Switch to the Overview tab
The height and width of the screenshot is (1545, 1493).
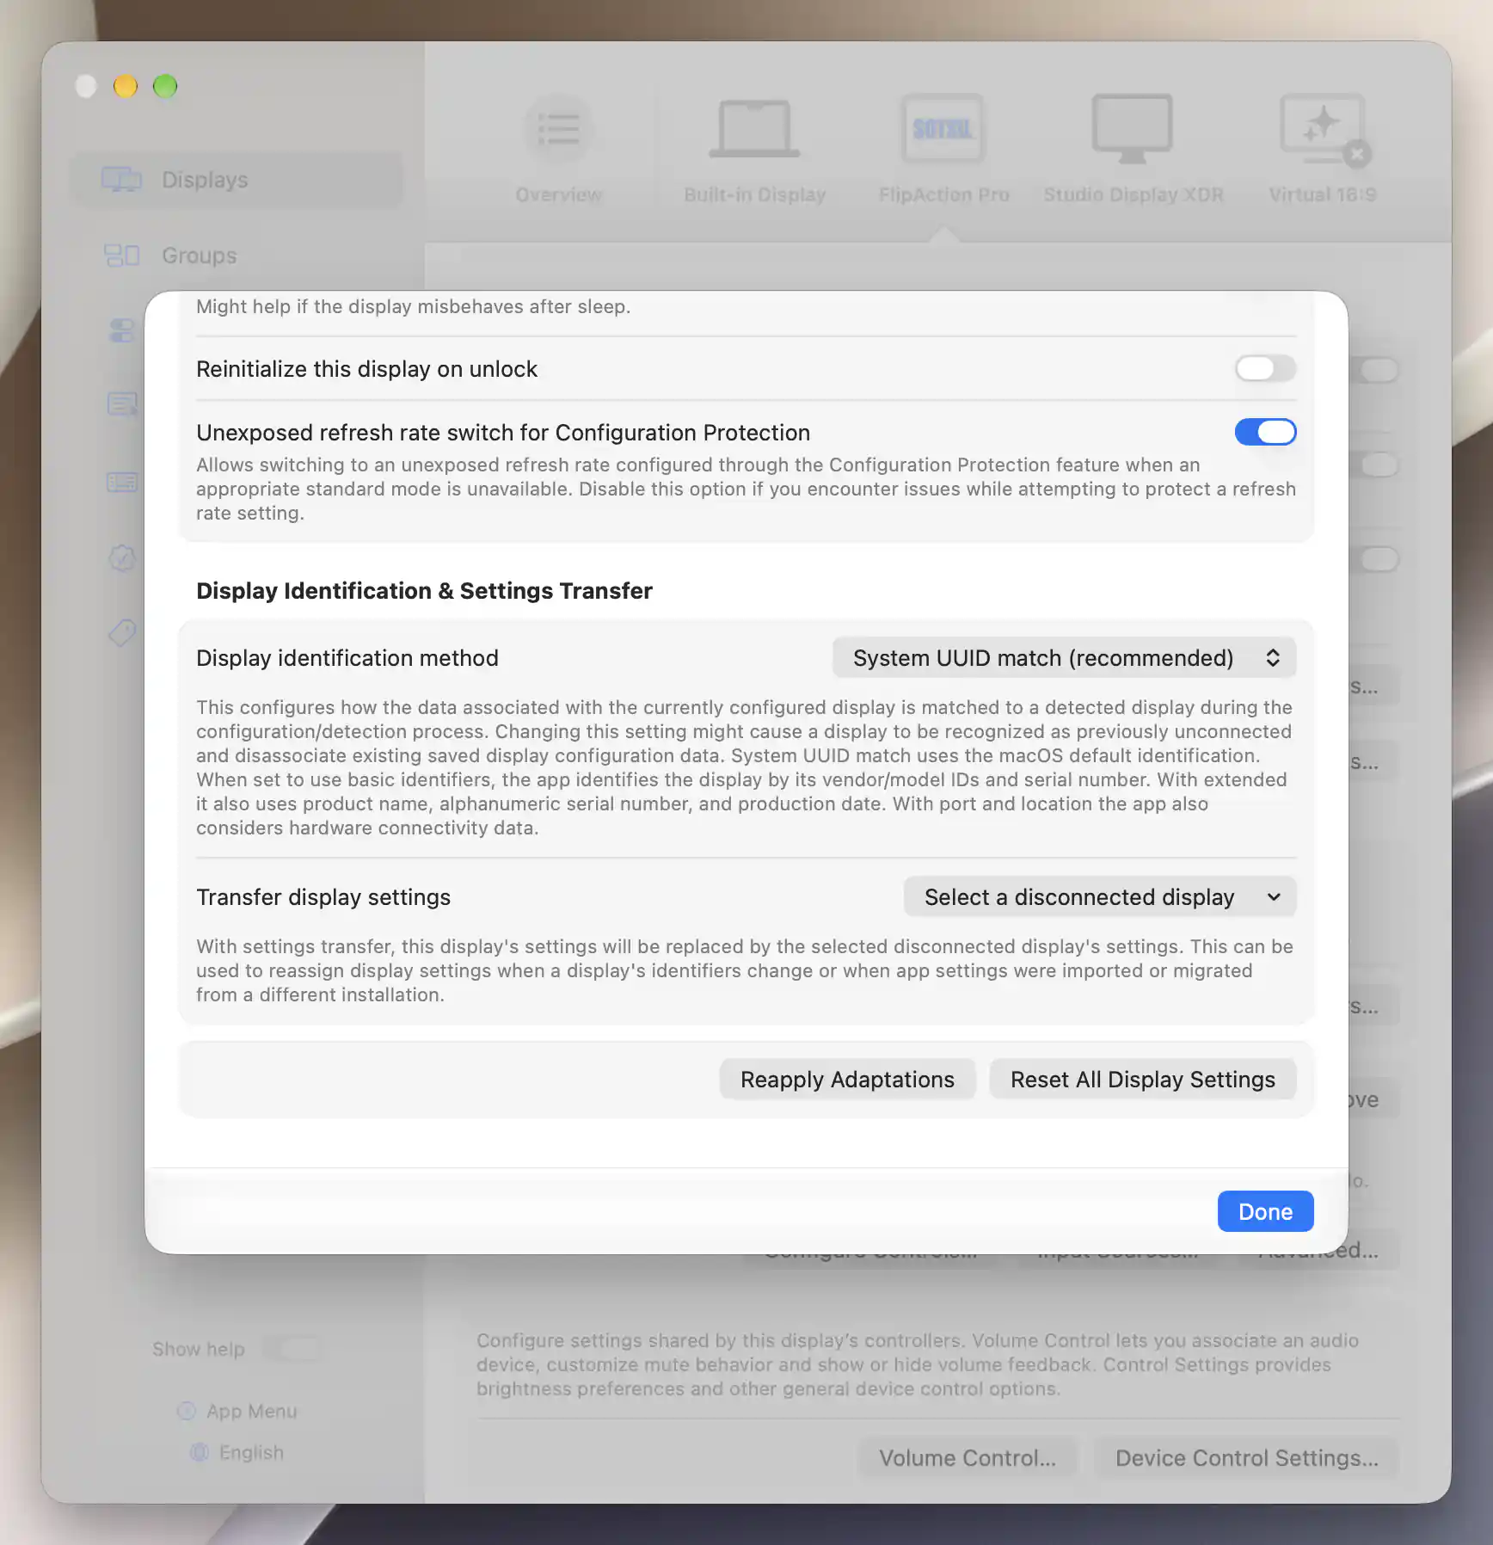558,151
